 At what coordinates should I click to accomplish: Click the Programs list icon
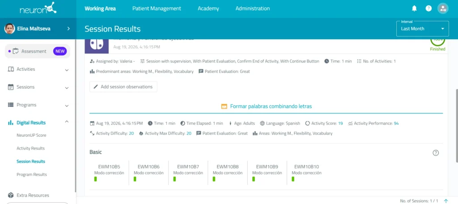tap(11, 105)
